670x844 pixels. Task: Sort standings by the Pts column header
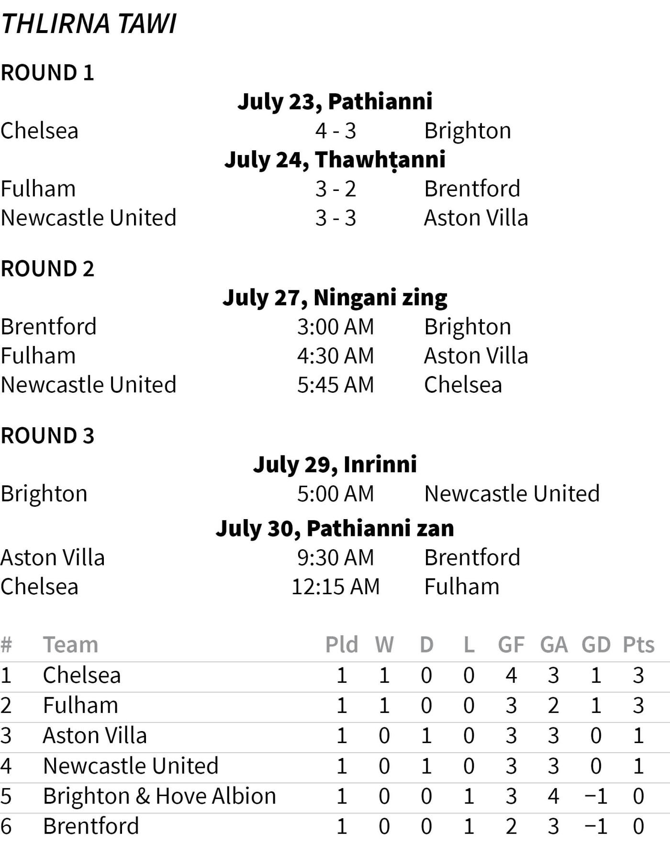pyautogui.click(x=638, y=645)
